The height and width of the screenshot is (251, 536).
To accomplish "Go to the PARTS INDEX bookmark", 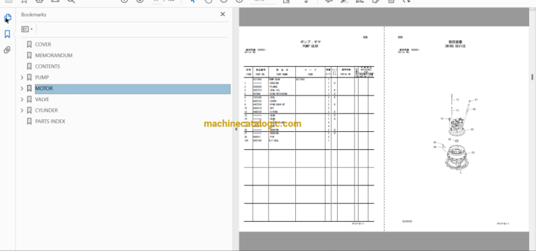I will click(x=50, y=121).
